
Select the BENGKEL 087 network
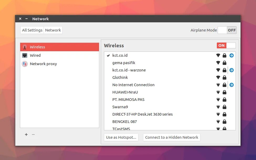pos(124,122)
